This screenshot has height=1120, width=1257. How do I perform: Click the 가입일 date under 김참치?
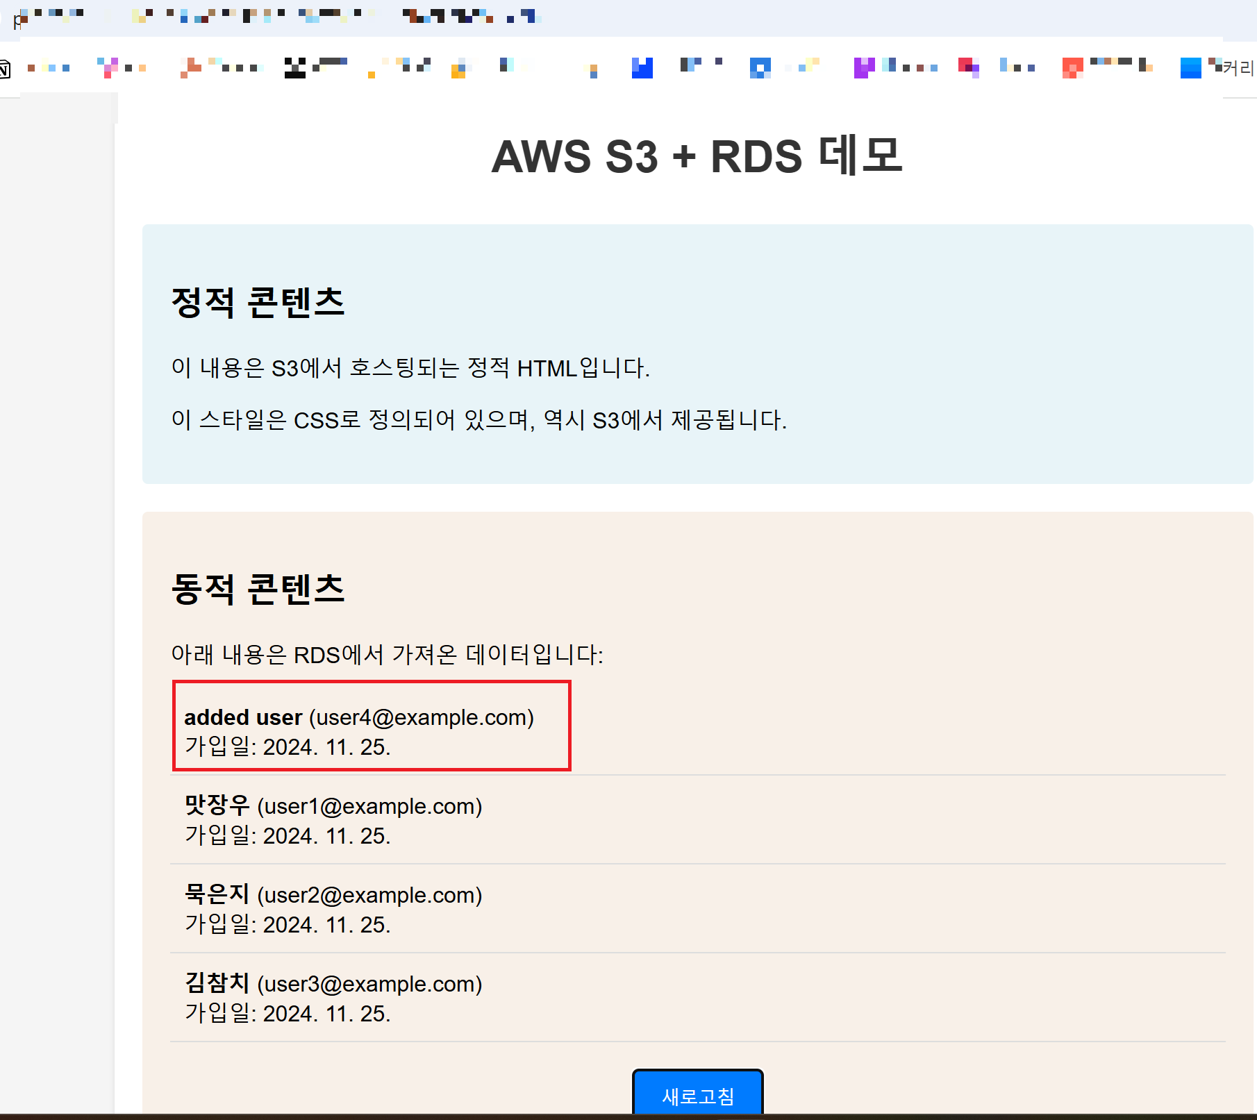coord(288,1014)
